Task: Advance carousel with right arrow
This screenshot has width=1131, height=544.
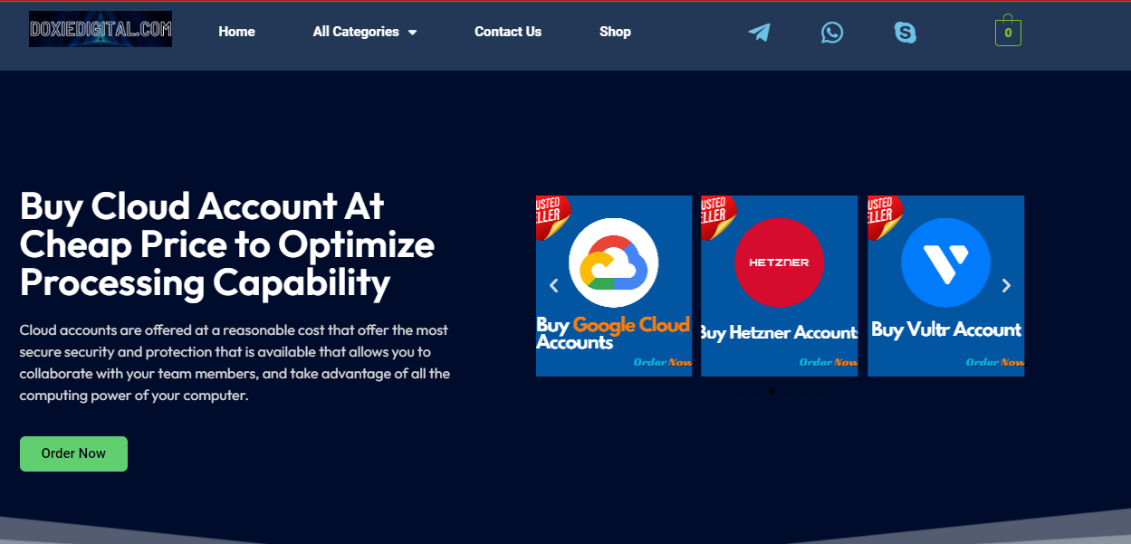Action: click(1006, 286)
